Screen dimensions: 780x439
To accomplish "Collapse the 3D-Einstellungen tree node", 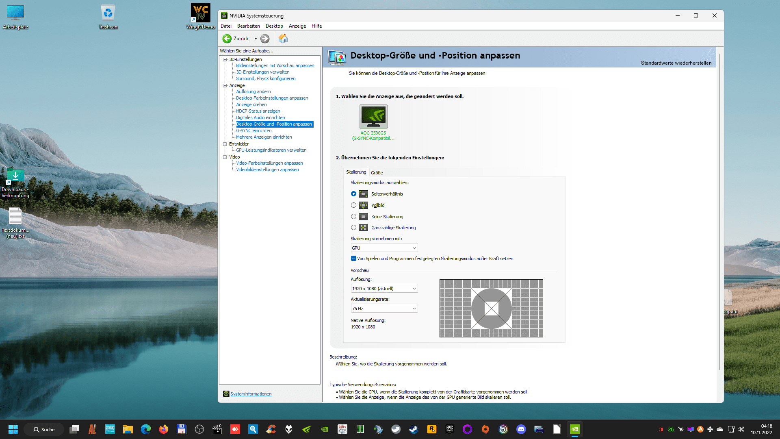I will [225, 59].
